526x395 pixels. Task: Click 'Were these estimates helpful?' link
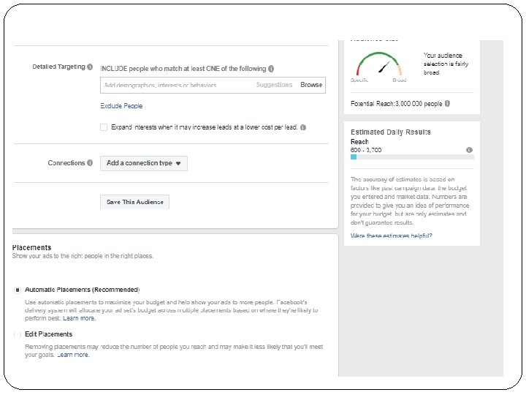(391, 236)
